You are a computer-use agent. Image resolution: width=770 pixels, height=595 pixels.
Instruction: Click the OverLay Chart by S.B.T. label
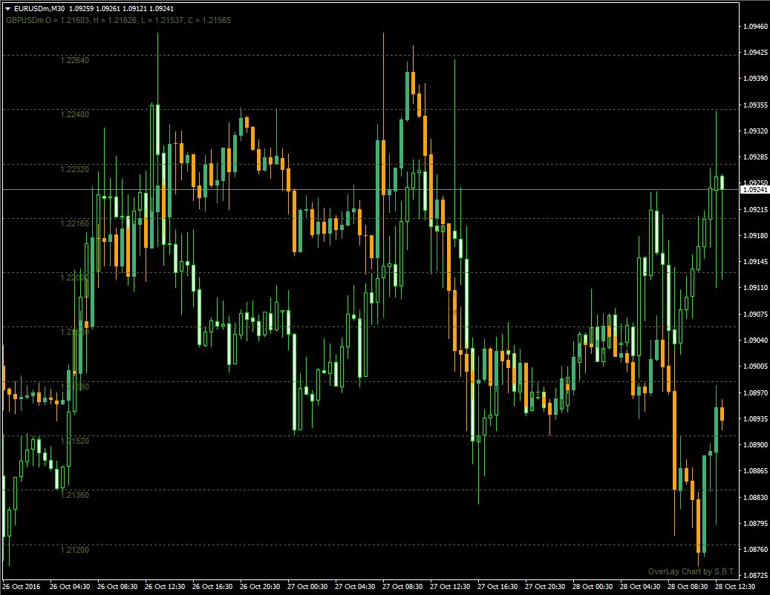coord(691,571)
